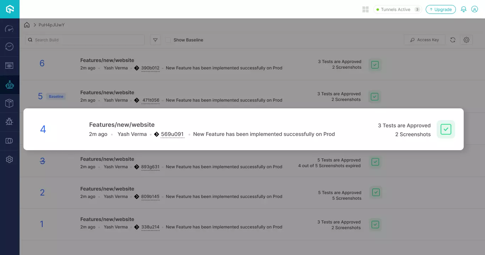Open the 3D box icon in sidebar

coord(10,103)
